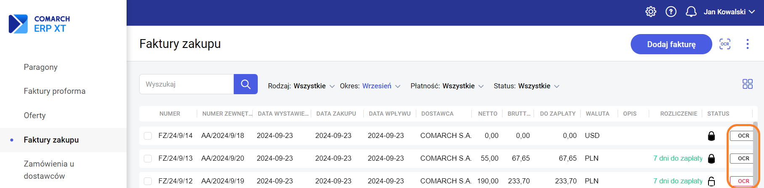Tick the checkbox for invoice FZ/24/9/14

tap(148, 136)
